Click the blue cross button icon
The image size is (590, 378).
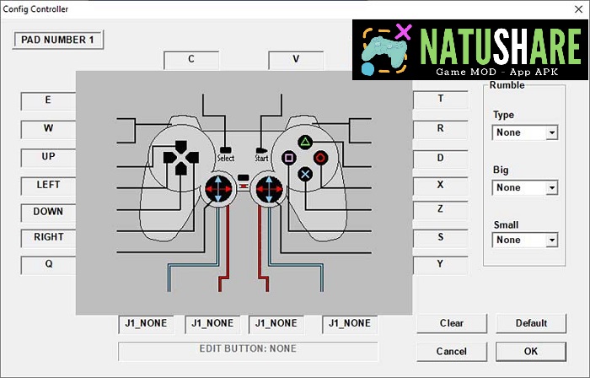(x=305, y=175)
